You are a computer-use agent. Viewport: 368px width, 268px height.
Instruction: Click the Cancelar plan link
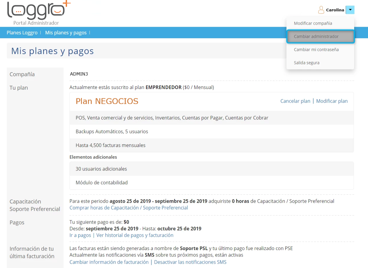[295, 101]
